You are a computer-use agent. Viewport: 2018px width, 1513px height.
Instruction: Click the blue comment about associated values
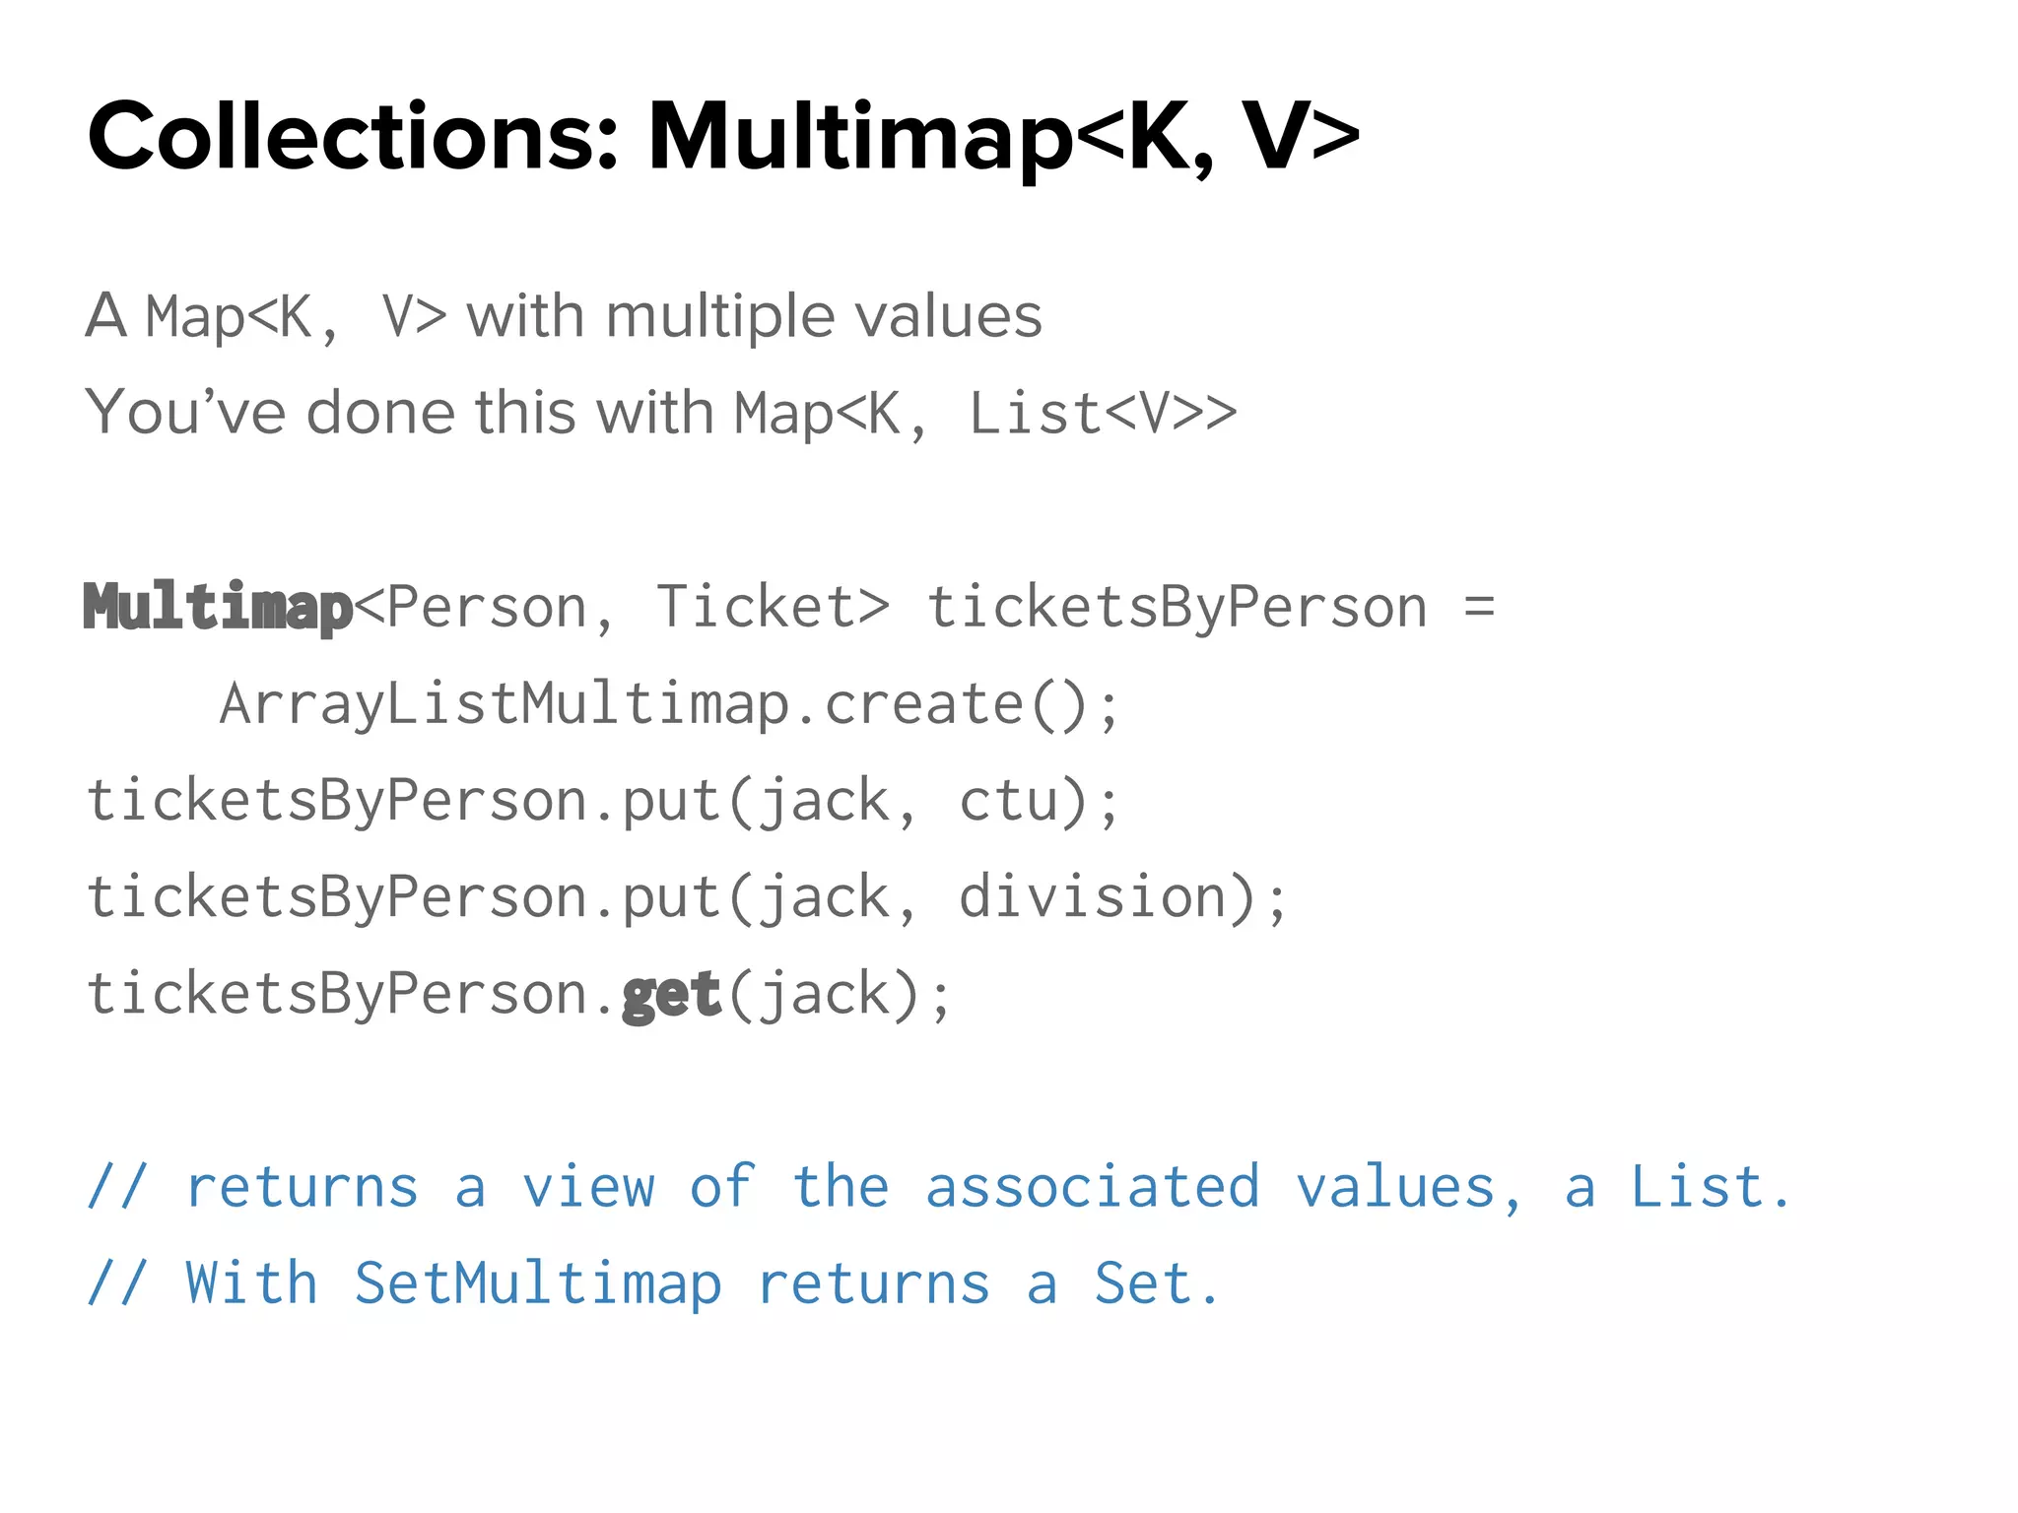938,1187
